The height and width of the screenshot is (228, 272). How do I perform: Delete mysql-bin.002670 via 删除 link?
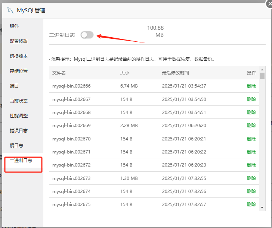pyautogui.click(x=251, y=139)
